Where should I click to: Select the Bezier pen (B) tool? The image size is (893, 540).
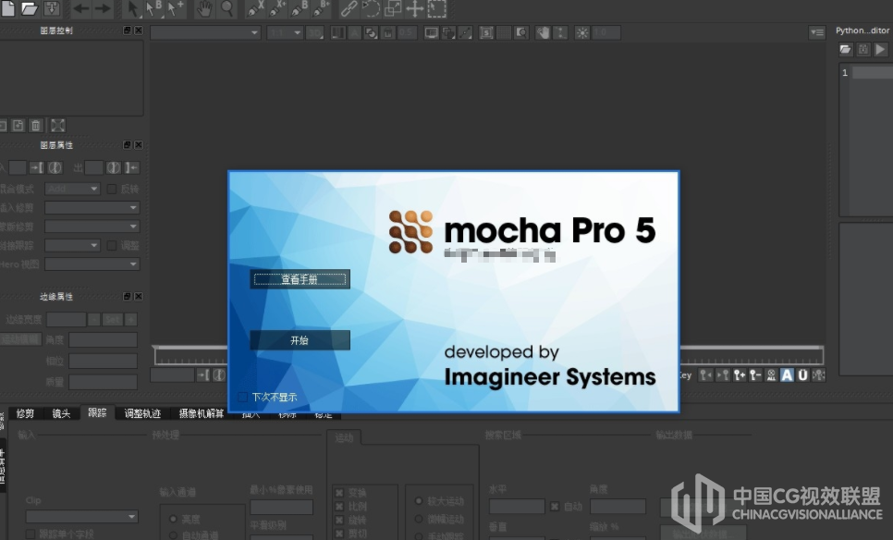[x=300, y=8]
